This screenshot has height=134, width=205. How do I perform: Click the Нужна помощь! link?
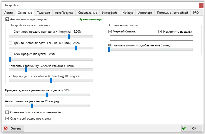(90, 19)
